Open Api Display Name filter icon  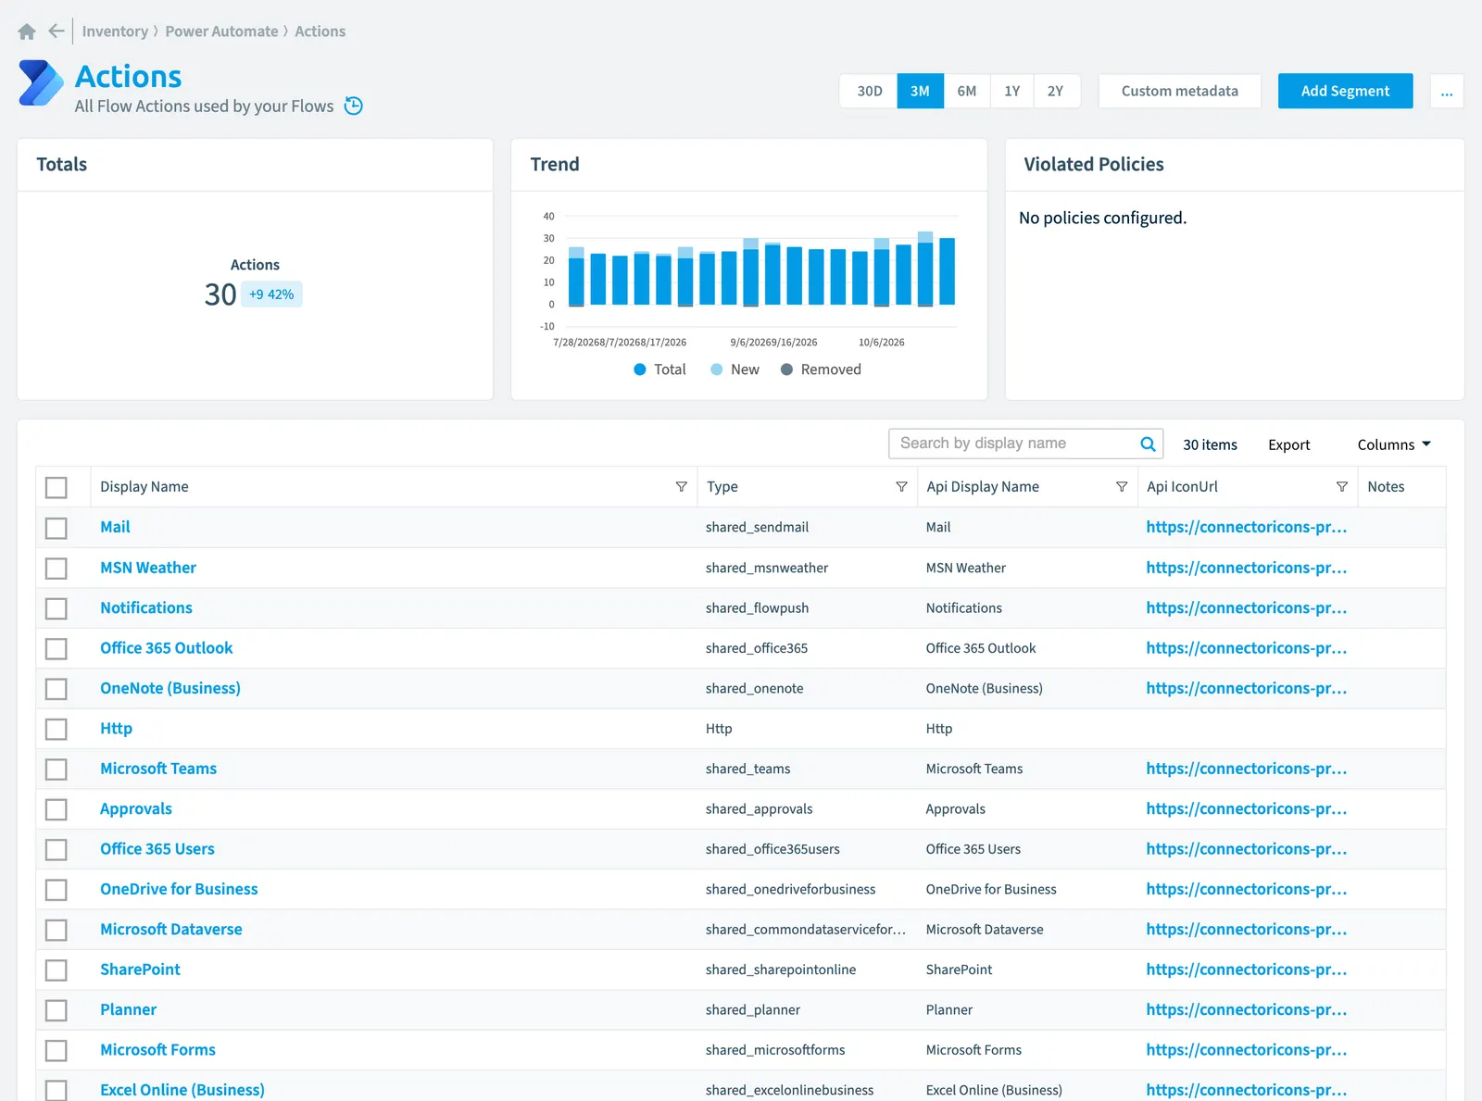(x=1122, y=487)
